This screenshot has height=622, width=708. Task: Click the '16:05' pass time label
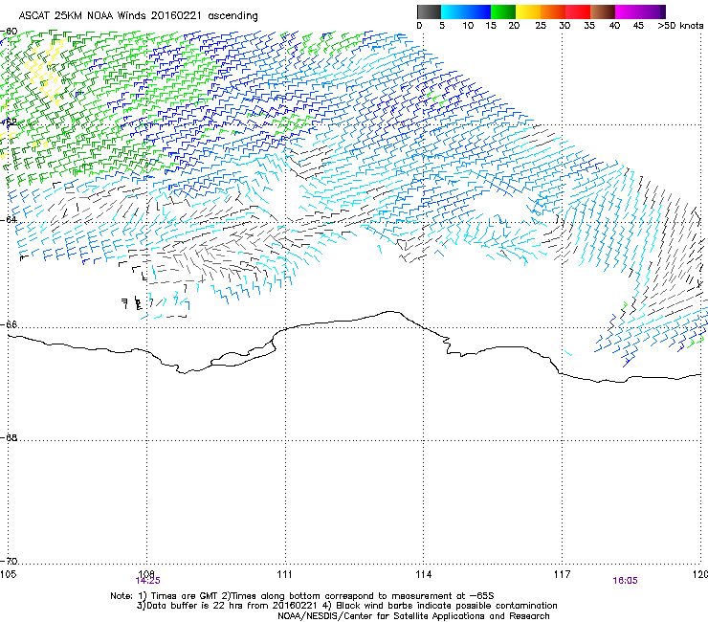625,581
